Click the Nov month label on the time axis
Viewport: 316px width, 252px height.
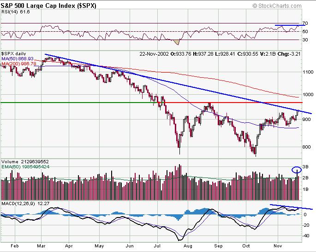pos(278,246)
